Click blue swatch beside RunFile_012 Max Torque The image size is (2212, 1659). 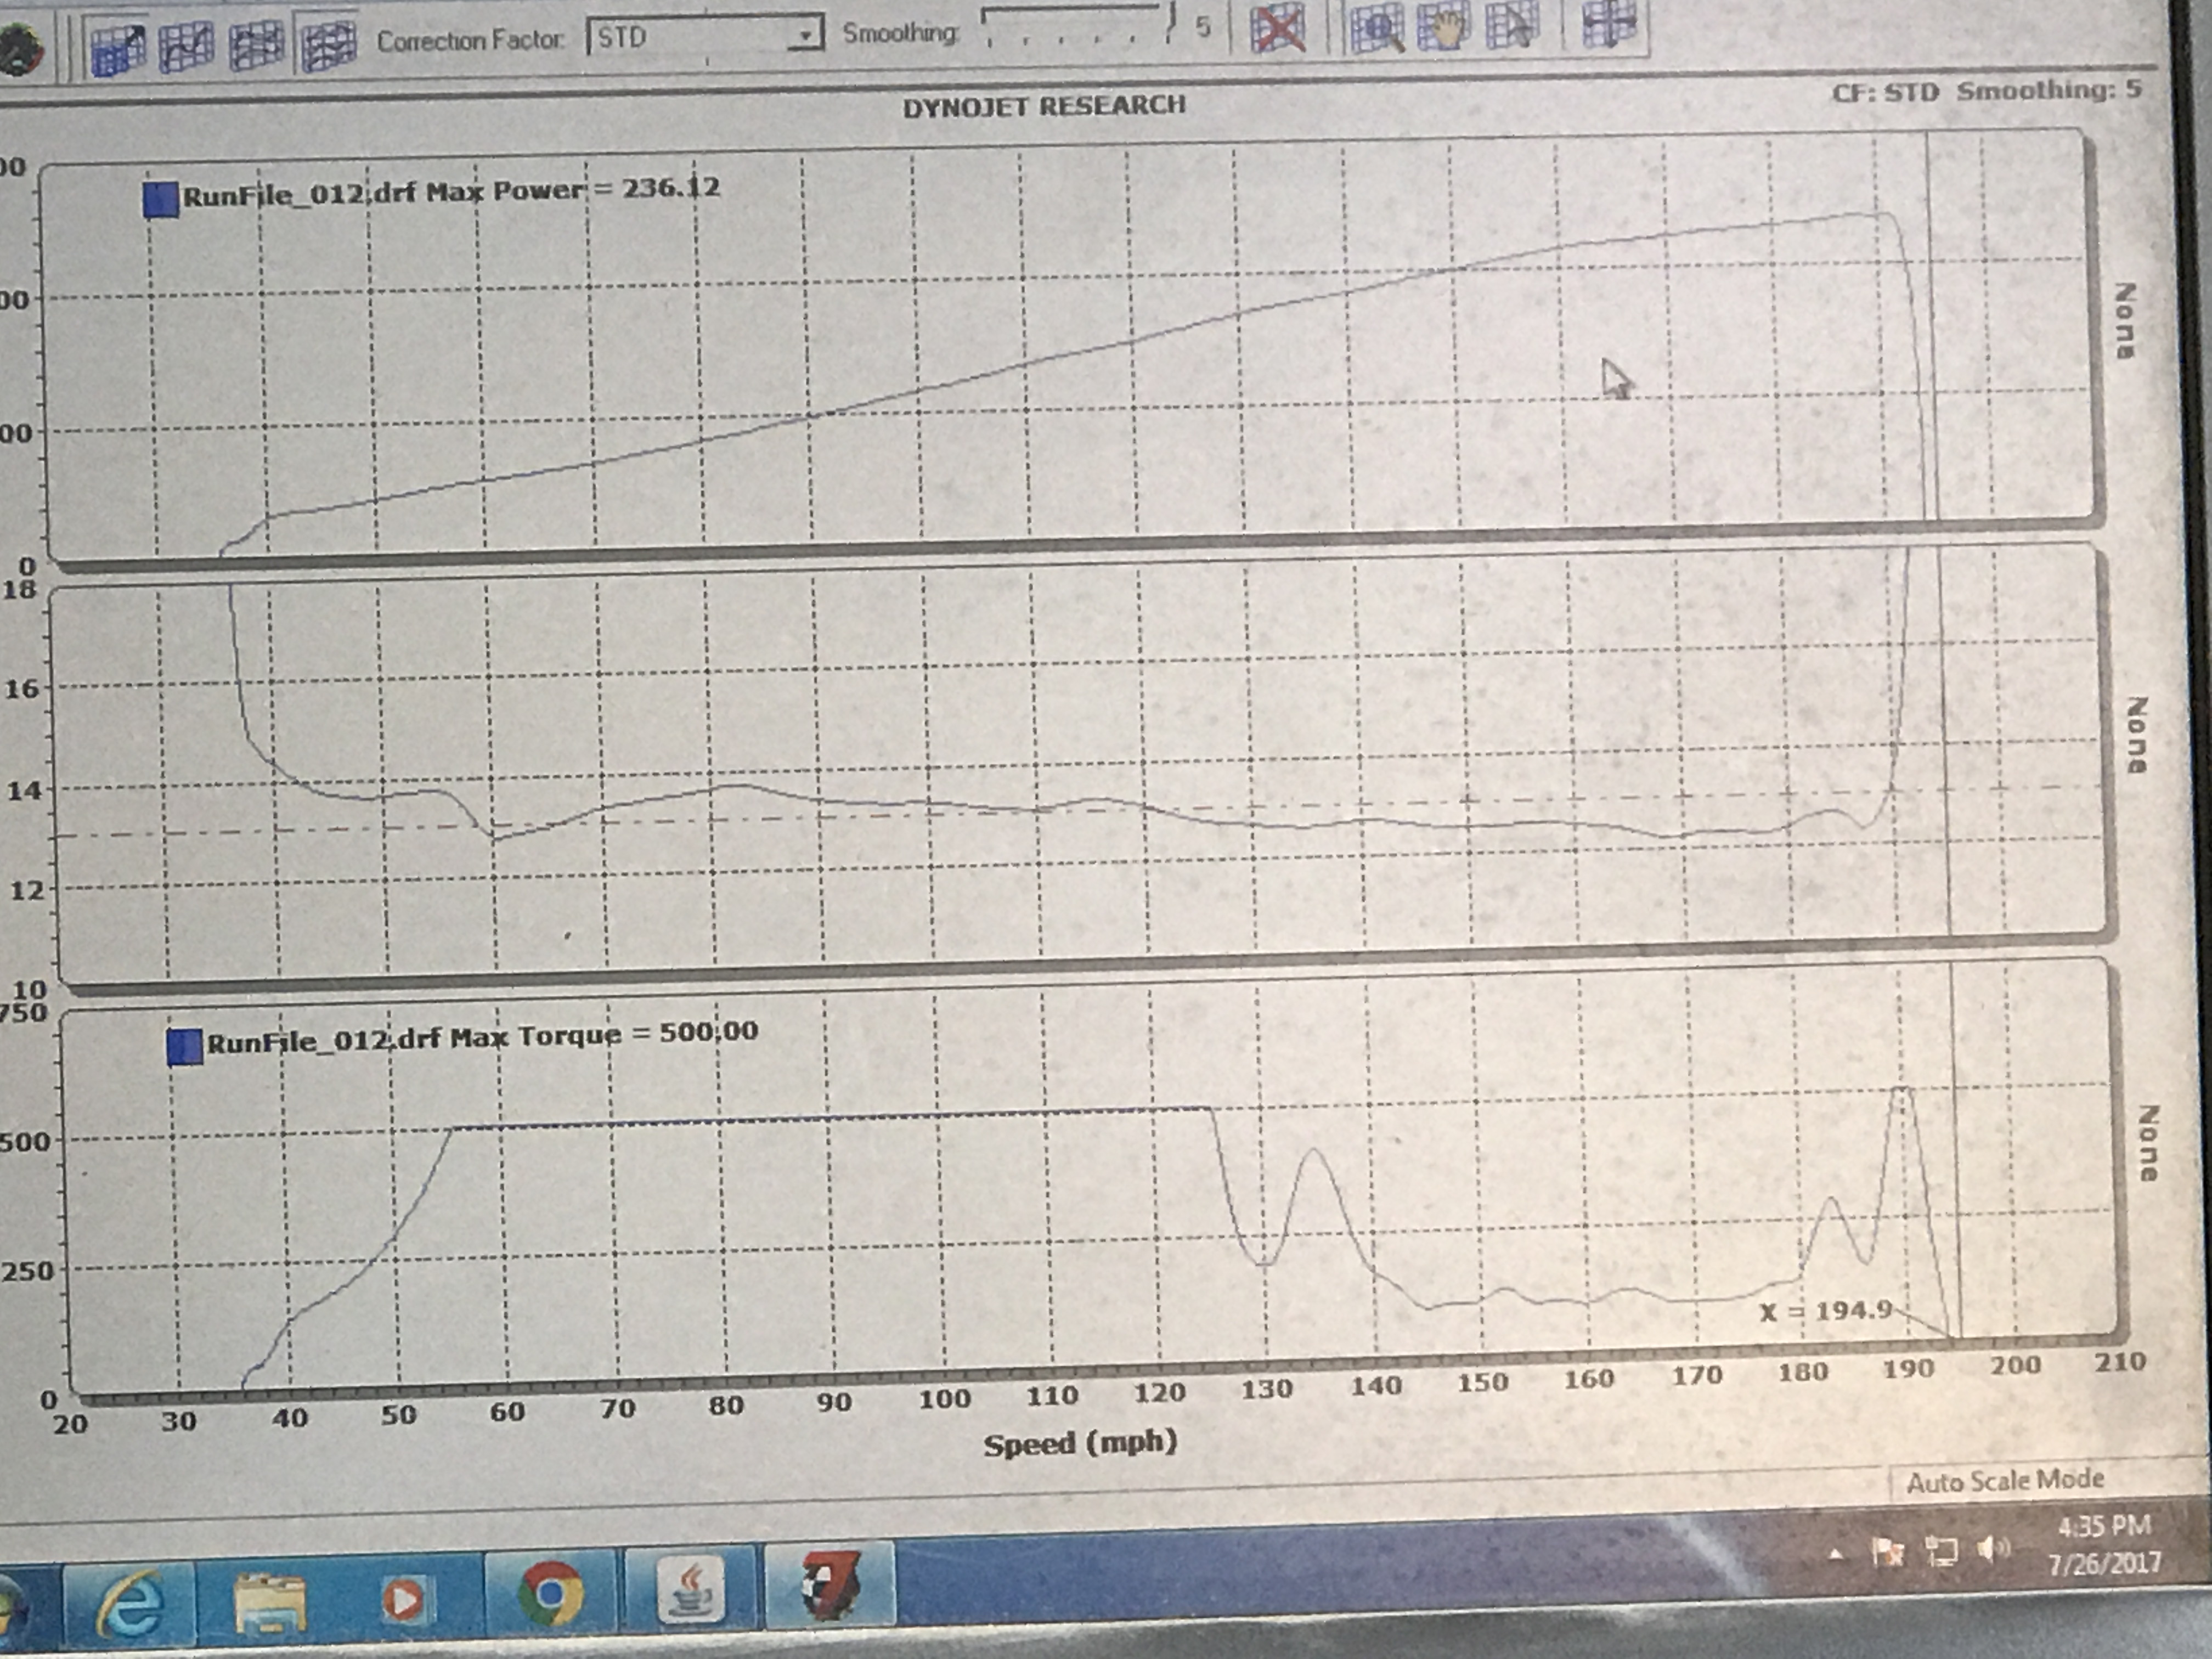tap(184, 1047)
